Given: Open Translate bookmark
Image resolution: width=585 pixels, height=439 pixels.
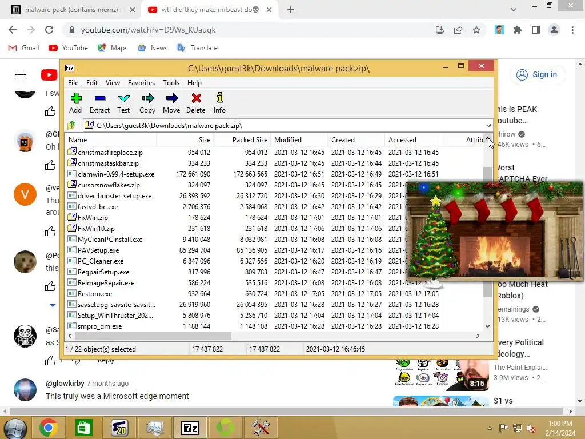Looking at the screenshot, I should [197, 48].
